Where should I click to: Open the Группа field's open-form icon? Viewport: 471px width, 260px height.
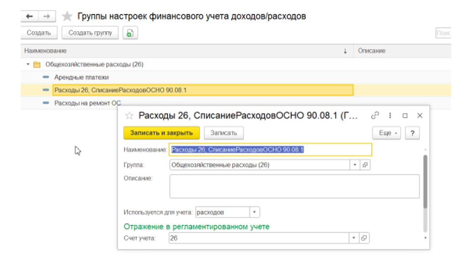pyautogui.click(x=365, y=165)
